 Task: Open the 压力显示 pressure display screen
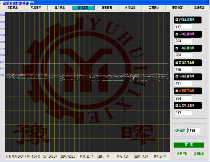click(x=60, y=8)
